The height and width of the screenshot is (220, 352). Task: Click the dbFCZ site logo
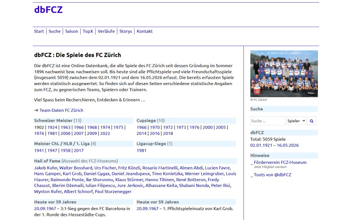pyautogui.click(x=48, y=10)
